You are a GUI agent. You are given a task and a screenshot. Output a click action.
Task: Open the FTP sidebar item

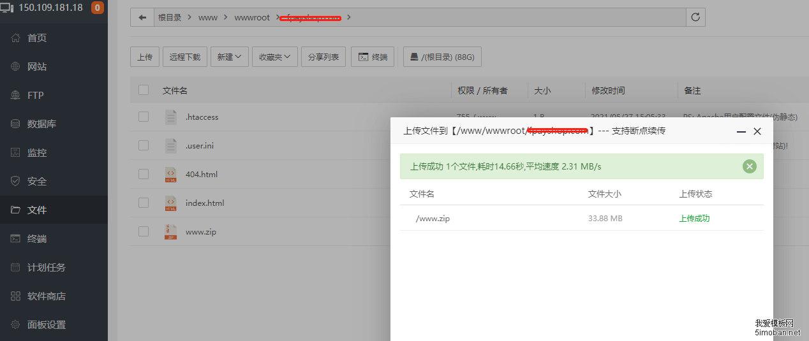point(54,96)
